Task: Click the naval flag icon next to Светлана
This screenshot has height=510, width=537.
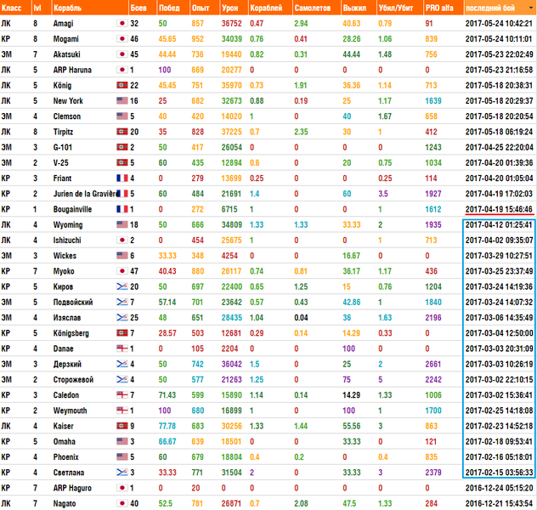Action: click(x=122, y=473)
